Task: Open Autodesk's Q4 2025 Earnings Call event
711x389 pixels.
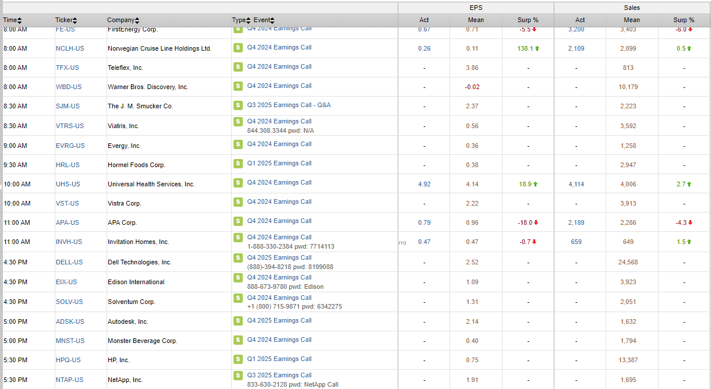Action: [x=280, y=320]
